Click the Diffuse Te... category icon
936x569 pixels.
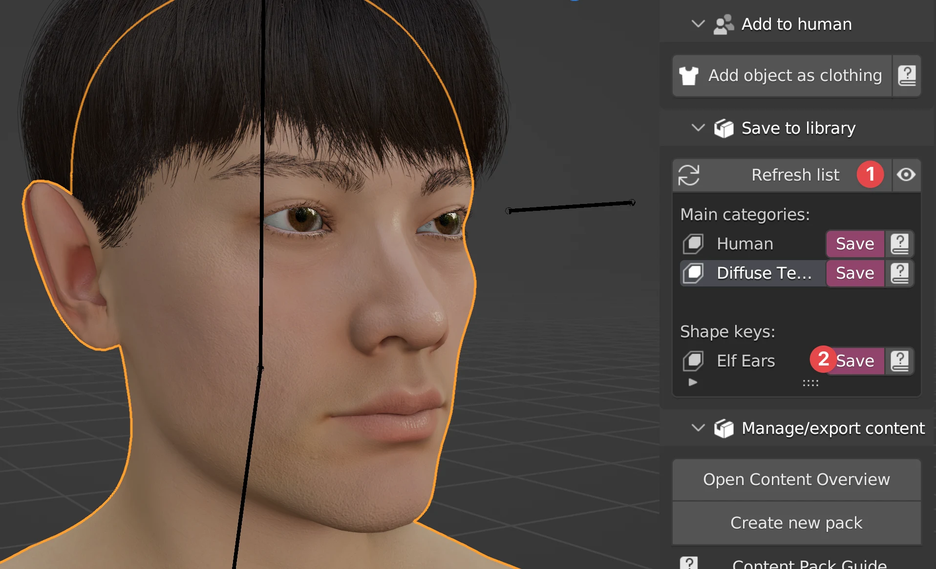click(693, 273)
